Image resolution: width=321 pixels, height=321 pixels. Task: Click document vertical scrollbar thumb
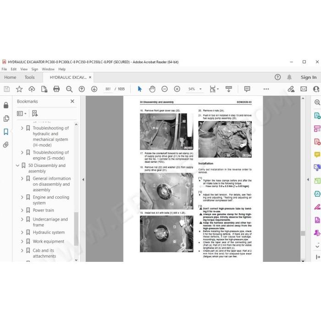click(303, 233)
